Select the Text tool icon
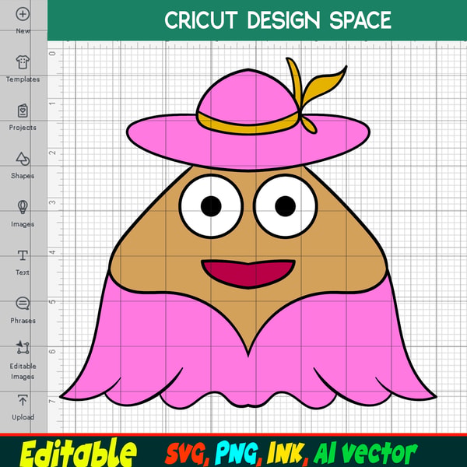 23,255
